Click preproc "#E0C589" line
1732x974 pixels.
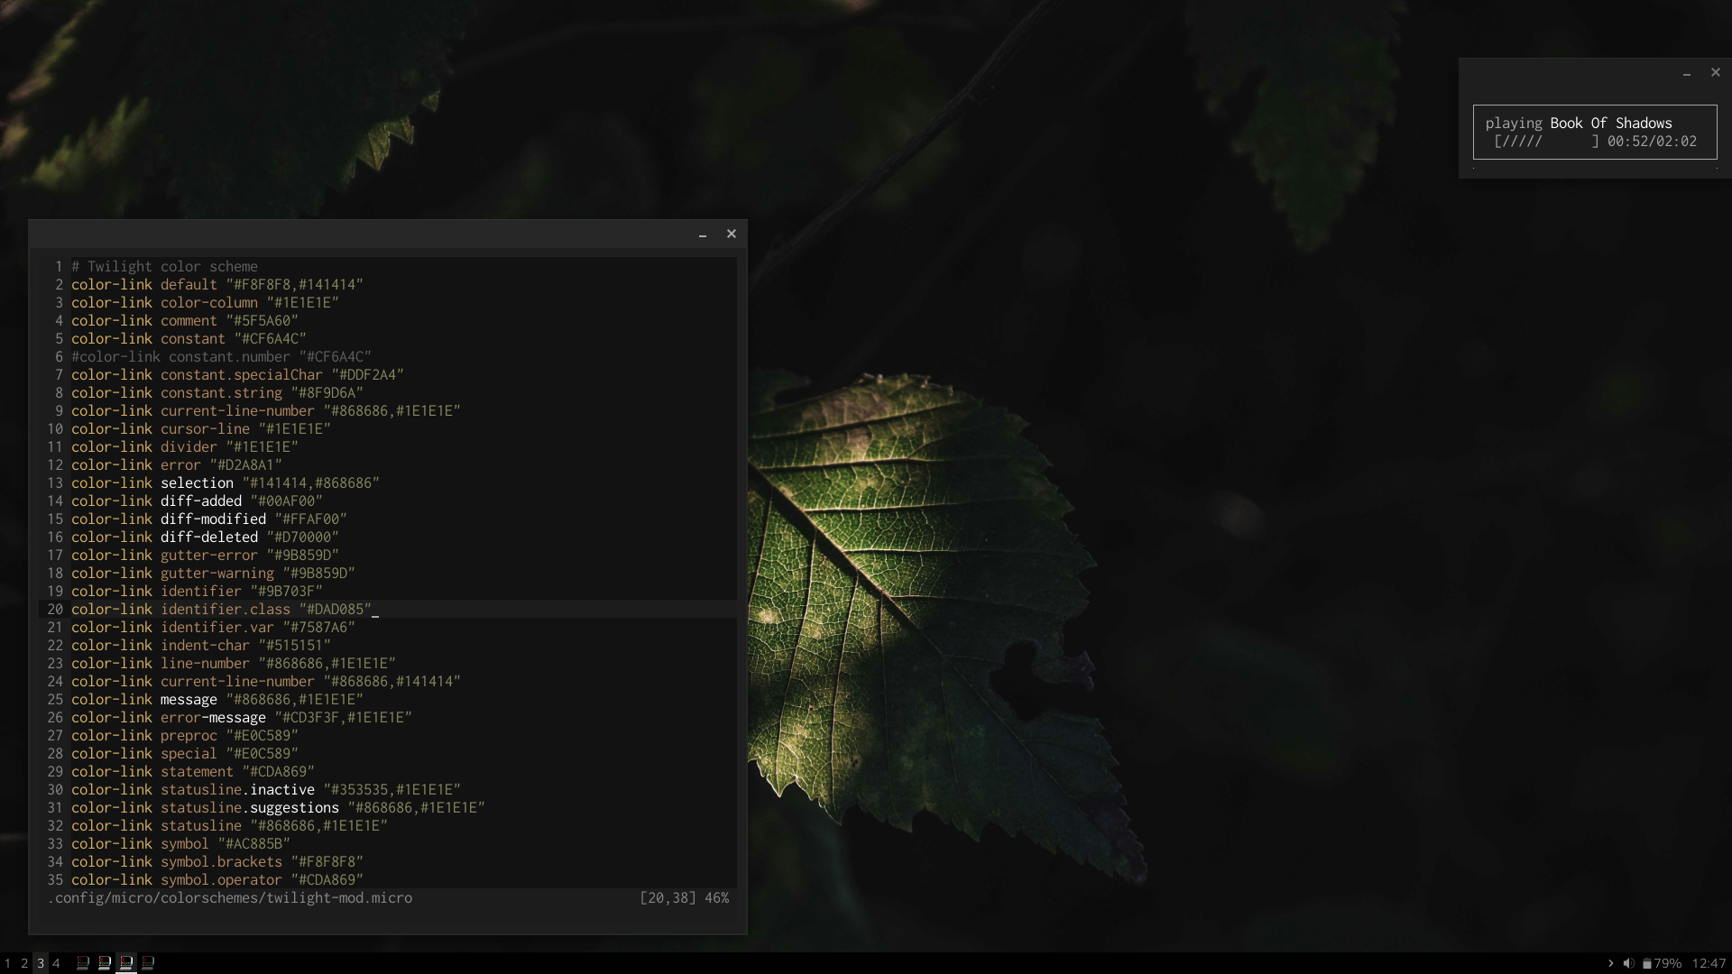click(x=185, y=736)
